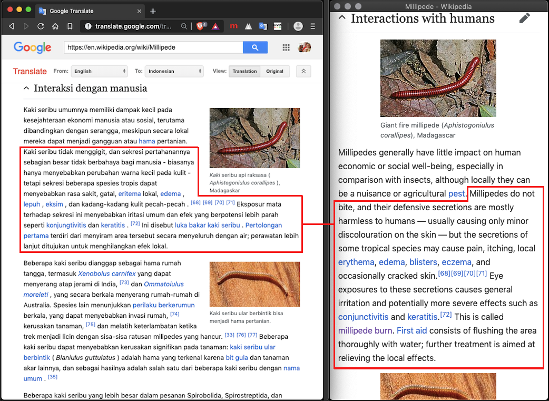Collapse the Interactions with humans section
The width and height of the screenshot is (549, 401).
pyautogui.click(x=342, y=18)
